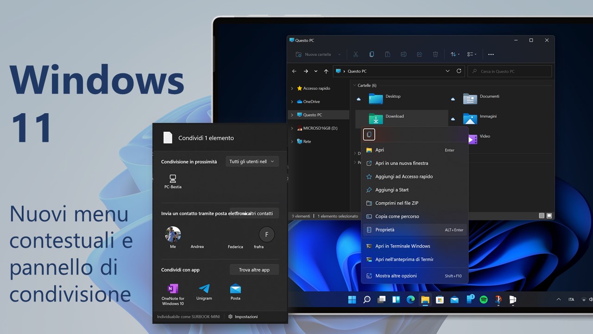Choose Aggiungi a Start
Viewport: 593px width, 334px height.
pos(415,190)
